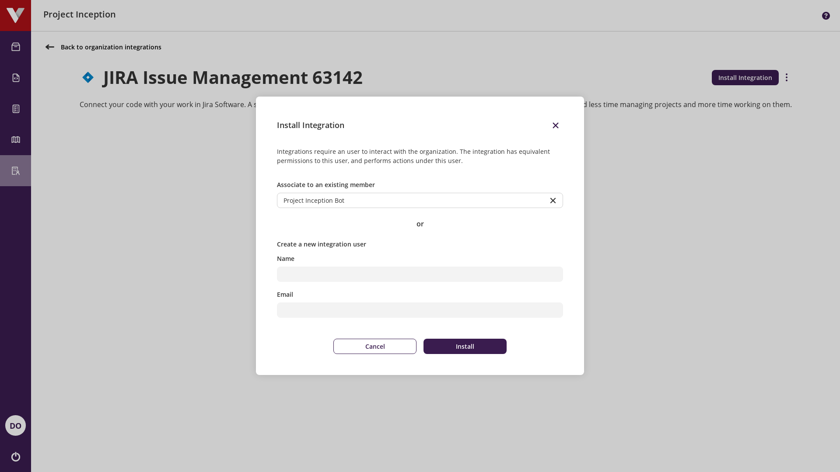Open the checklist sidebar icon
Screen dimensions: 840x472
click(16, 109)
